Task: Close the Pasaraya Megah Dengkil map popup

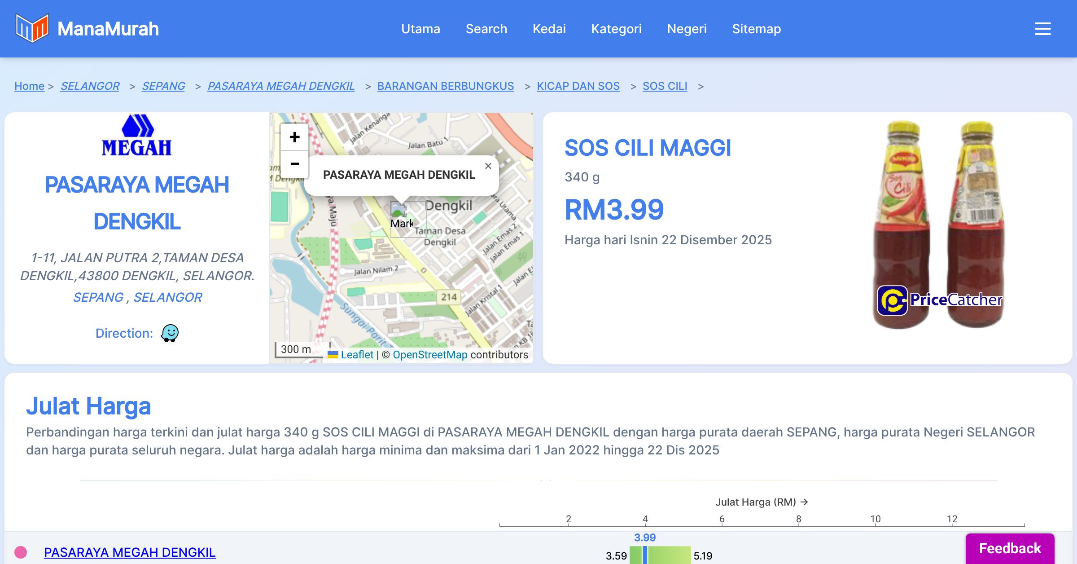Action: pyautogui.click(x=488, y=166)
